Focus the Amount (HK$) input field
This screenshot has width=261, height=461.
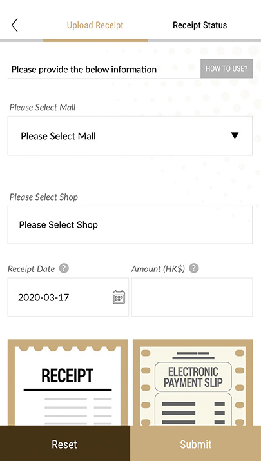pyautogui.click(x=192, y=297)
